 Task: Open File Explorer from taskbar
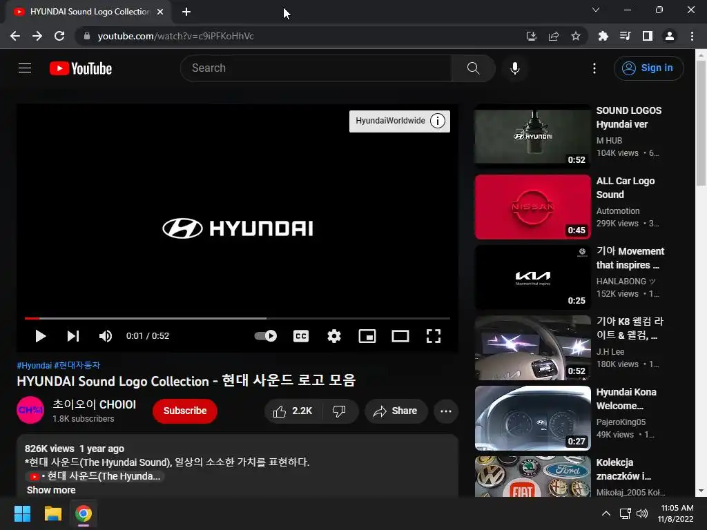52,513
